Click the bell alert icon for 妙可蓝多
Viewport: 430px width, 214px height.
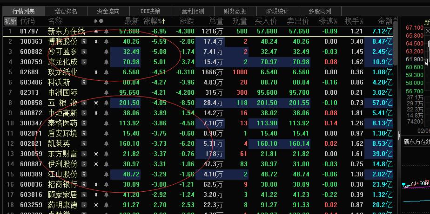pyautogui.click(x=107, y=52)
